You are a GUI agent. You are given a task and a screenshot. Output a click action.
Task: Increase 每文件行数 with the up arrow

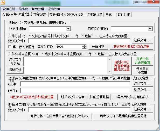pos(84,46)
